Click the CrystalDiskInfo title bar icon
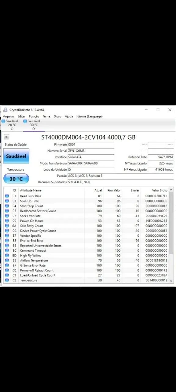This screenshot has width=176, height=392. 5,110
